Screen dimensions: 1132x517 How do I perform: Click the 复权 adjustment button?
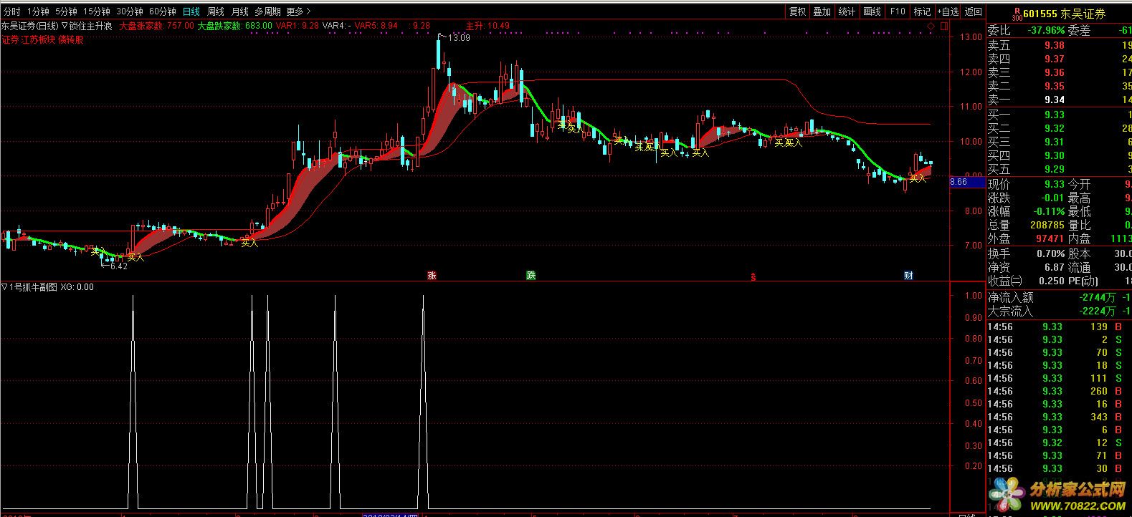[797, 11]
